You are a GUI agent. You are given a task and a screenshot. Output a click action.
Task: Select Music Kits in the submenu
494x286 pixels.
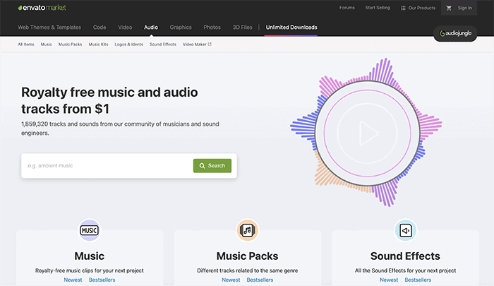pos(98,44)
